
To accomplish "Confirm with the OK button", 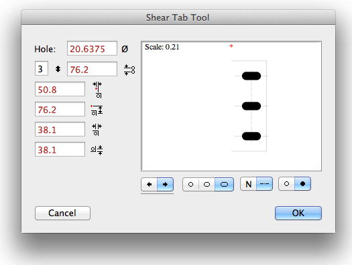I will coord(298,213).
